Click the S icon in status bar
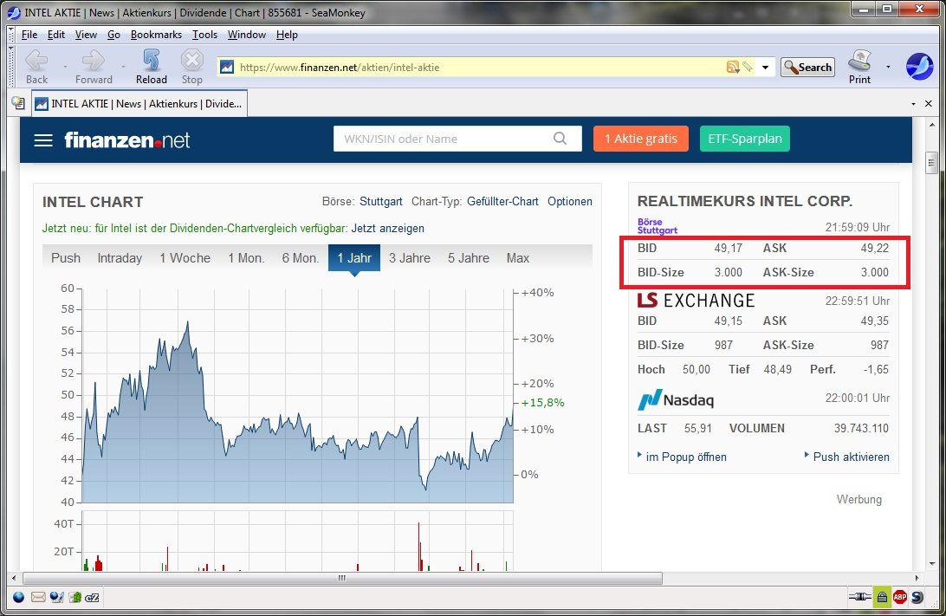Screen dimensions: 946x616 [917, 597]
